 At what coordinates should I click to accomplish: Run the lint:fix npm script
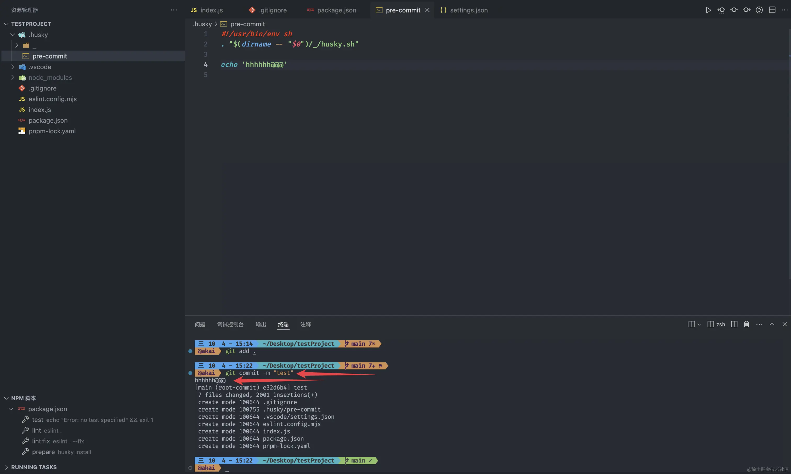point(41,441)
